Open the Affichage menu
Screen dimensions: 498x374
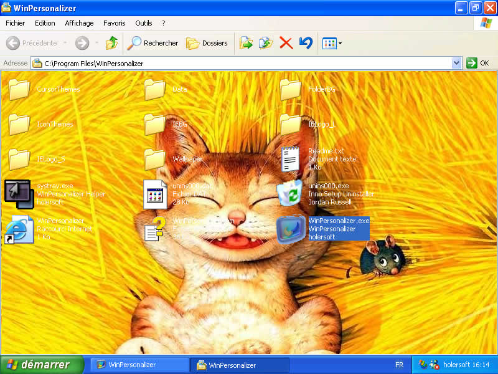click(79, 23)
